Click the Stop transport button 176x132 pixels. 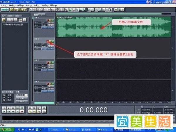(x=4, y=108)
